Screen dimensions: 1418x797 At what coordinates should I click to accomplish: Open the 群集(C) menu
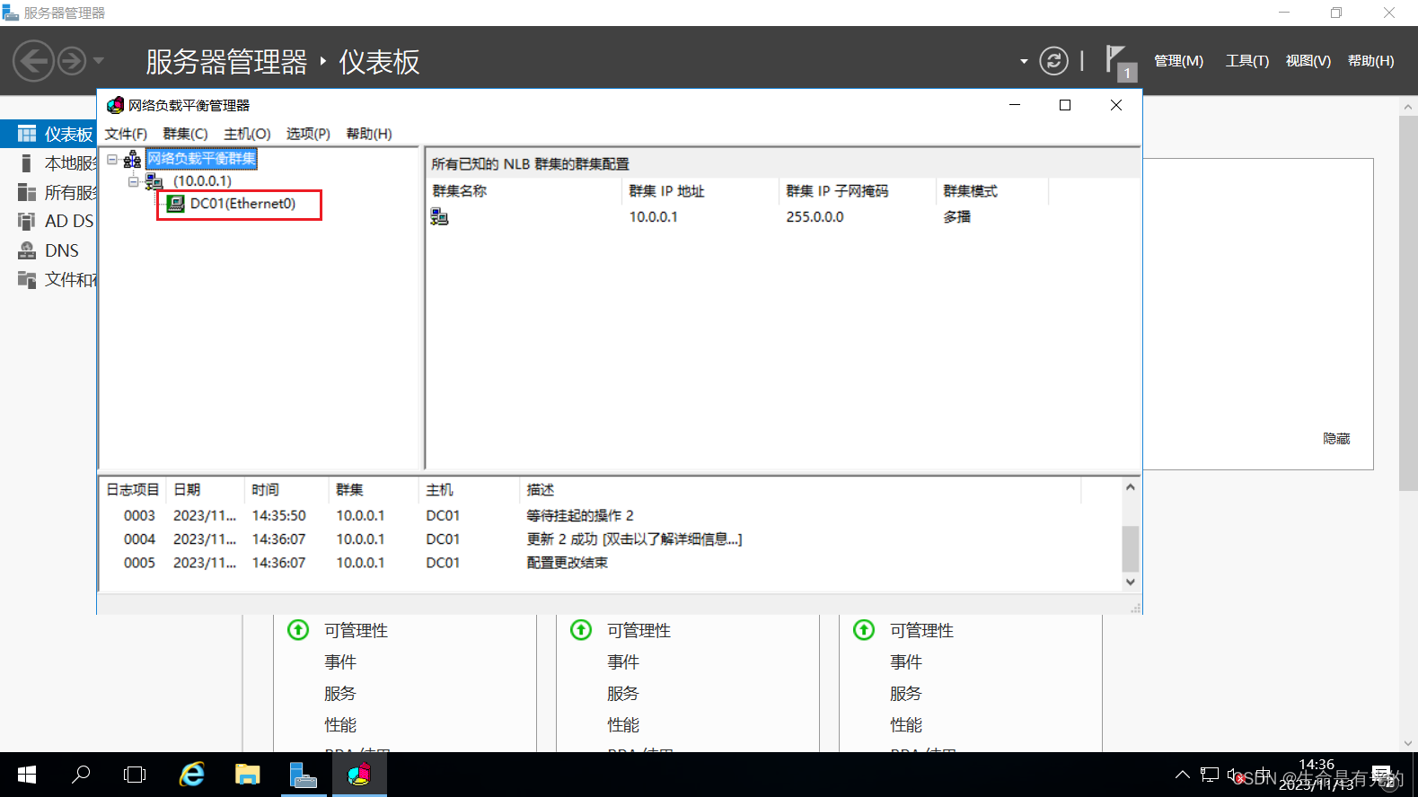(185, 134)
